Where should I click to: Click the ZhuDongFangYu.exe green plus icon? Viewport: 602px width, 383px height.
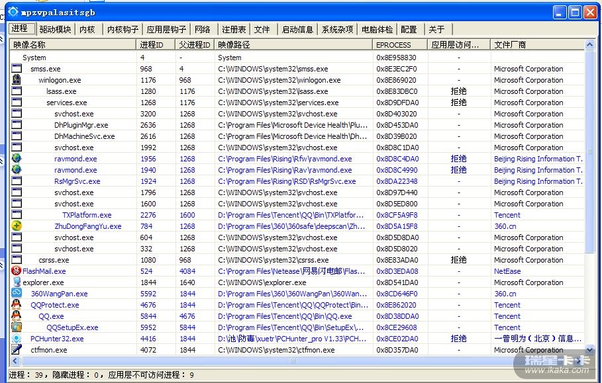pos(17,226)
